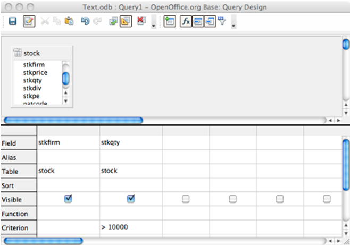350x245 pixels.
Task: Toggle the Edit File mode icon
Action: [29, 22]
